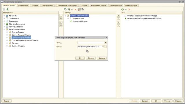The image size is (185, 104).
Task: Click the Условие input field
Action: pos(90,47)
